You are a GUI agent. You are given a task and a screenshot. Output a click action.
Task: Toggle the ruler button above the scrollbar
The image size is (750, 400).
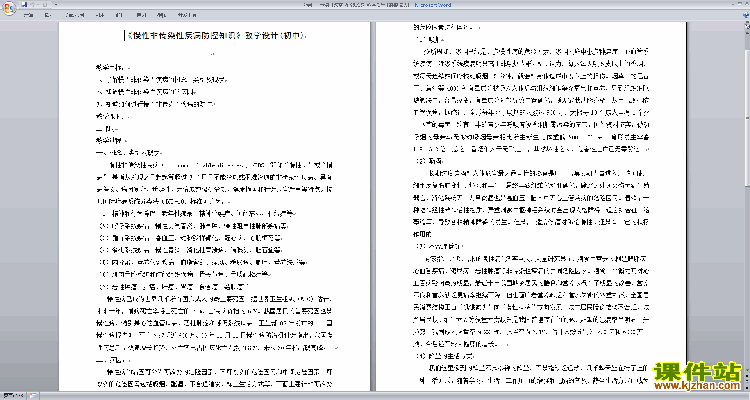[747, 27]
